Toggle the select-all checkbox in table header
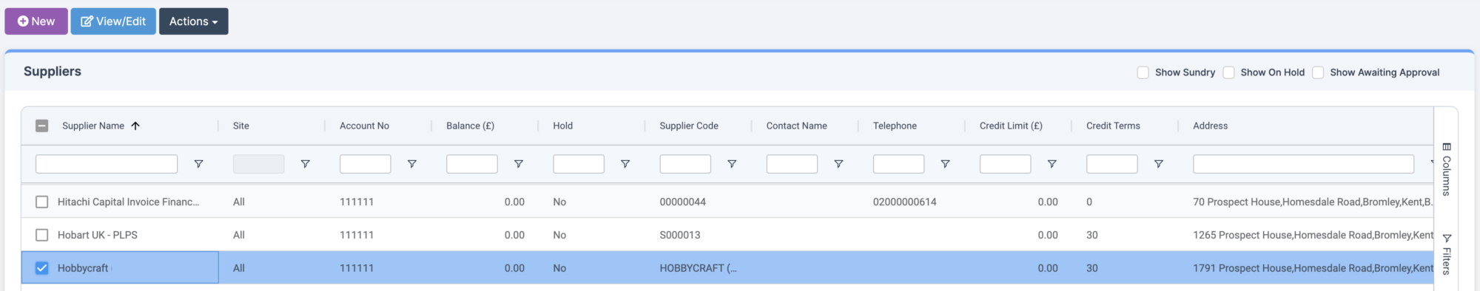 [x=42, y=126]
